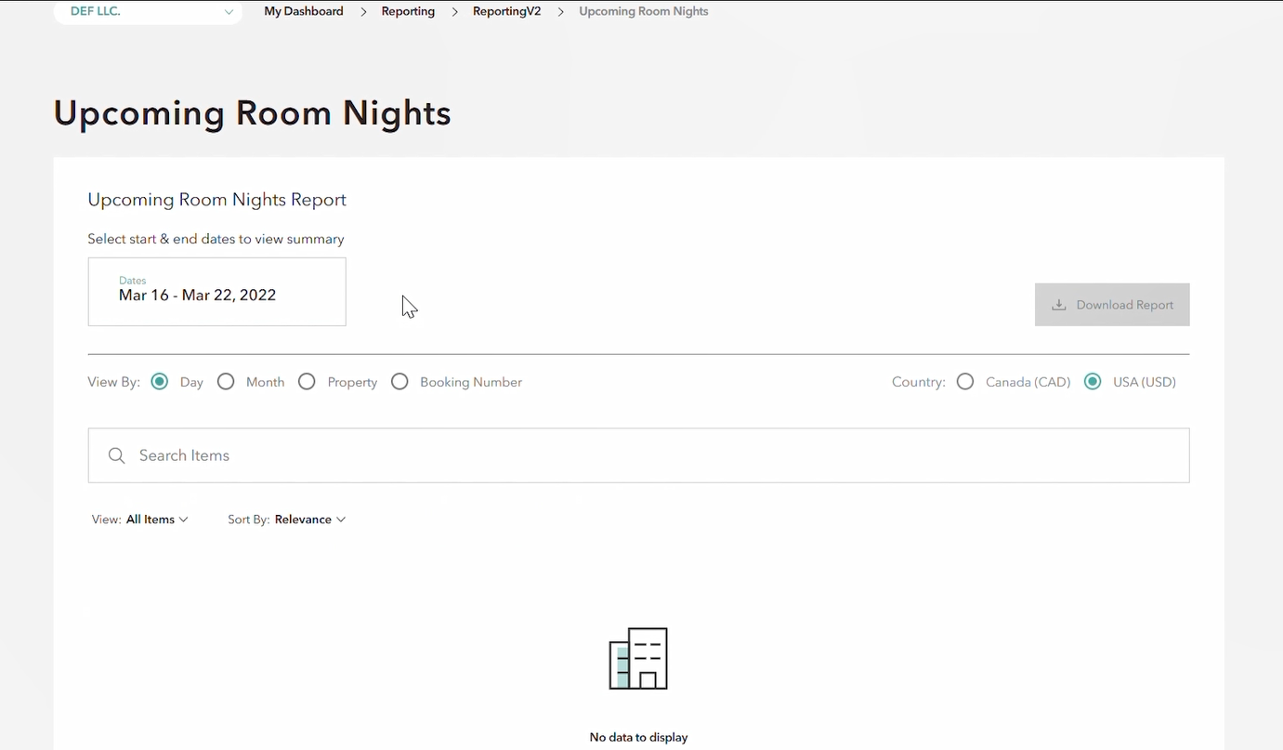Switch view to Booking Number
The height and width of the screenshot is (750, 1283).
click(x=399, y=382)
